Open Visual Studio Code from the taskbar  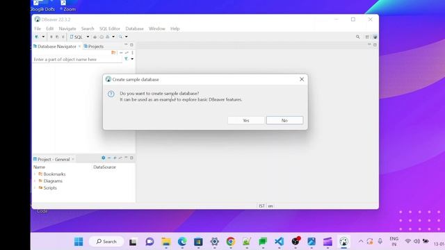pyautogui.click(x=280, y=242)
